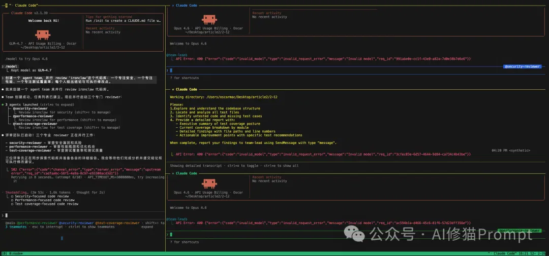Click "Actionable improvement points" bullet
Viewport: 549px width, 256px height.
(x=239, y=135)
